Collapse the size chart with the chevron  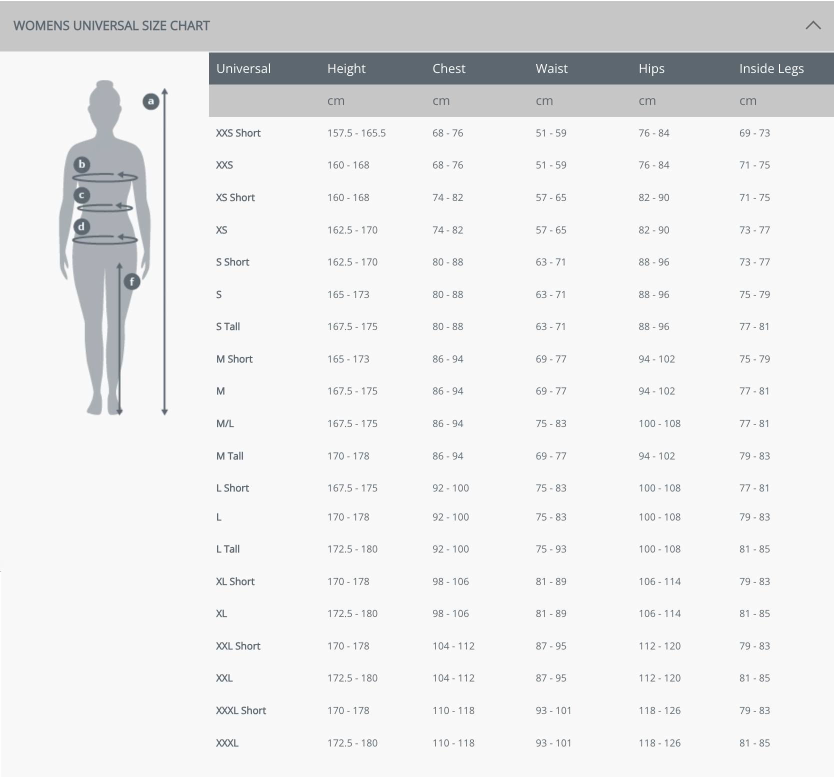click(813, 25)
